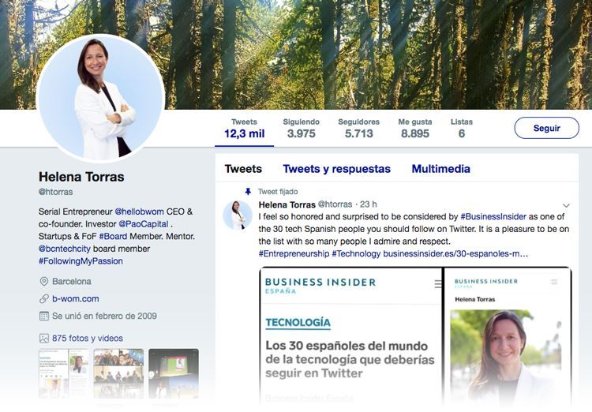592x412 pixels.
Task: Click the #Entrepreneurship hashtag in tweet
Action: coord(294,254)
